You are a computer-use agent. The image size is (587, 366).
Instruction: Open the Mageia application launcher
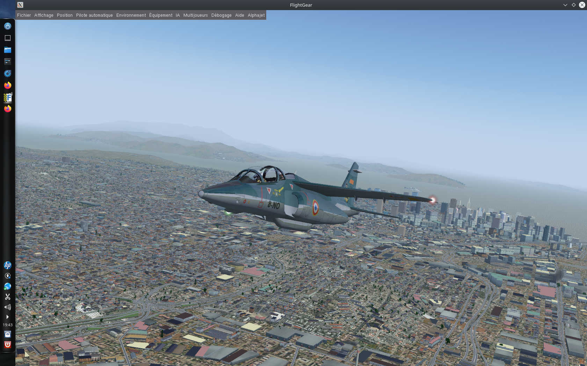point(8,26)
